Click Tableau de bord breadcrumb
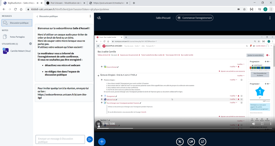The image size is (275, 146). click(103, 55)
